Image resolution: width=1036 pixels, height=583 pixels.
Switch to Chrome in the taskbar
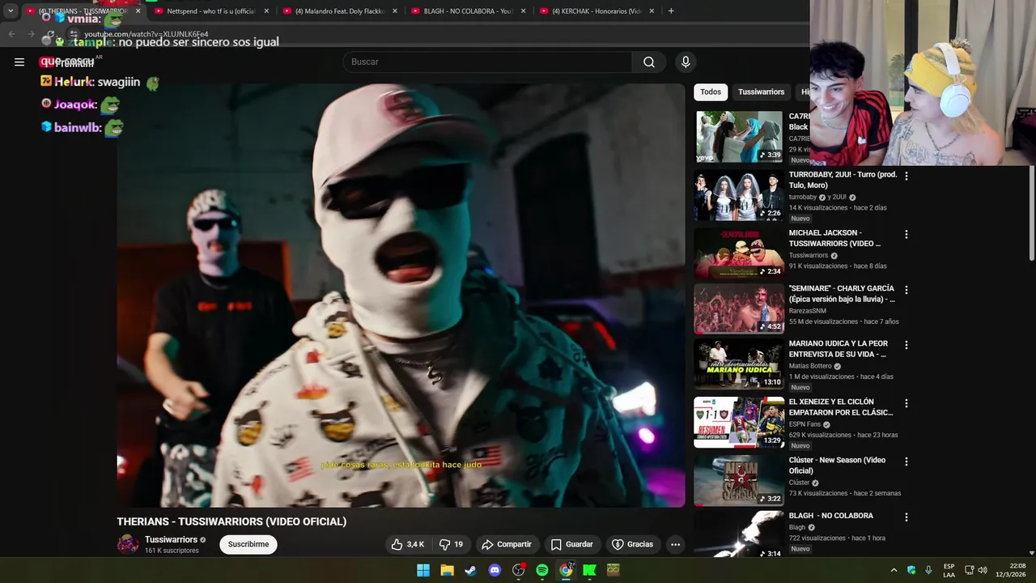click(566, 570)
